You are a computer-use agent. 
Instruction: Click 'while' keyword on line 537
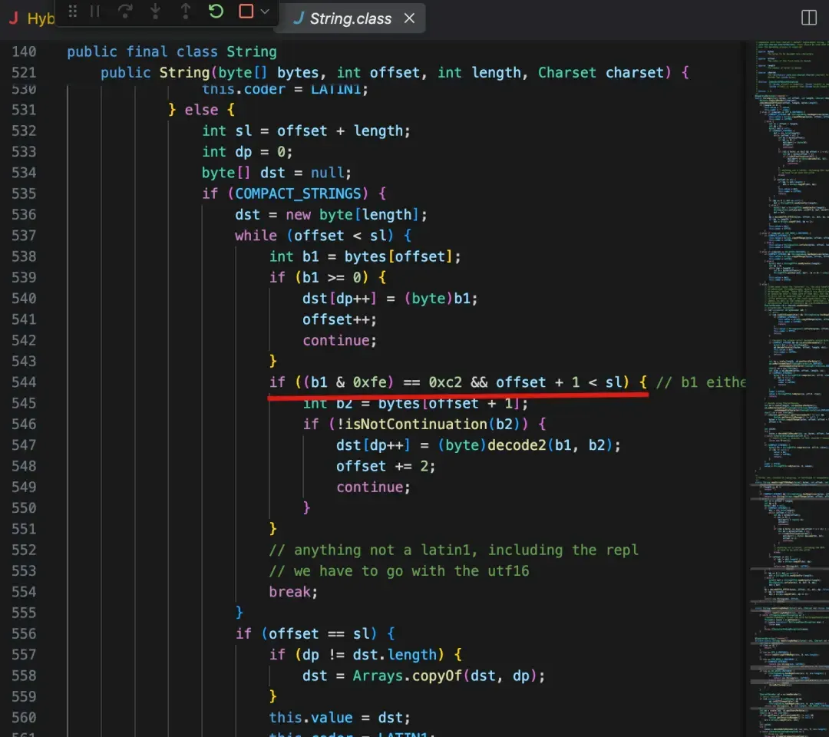tap(256, 236)
